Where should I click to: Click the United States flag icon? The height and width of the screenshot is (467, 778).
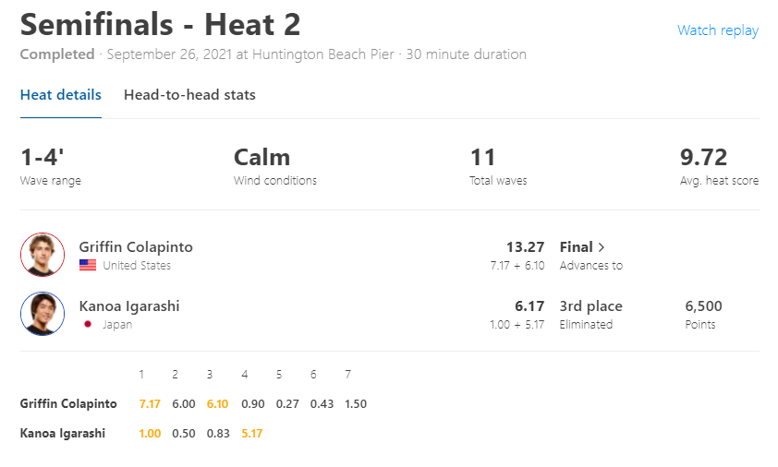(x=88, y=265)
